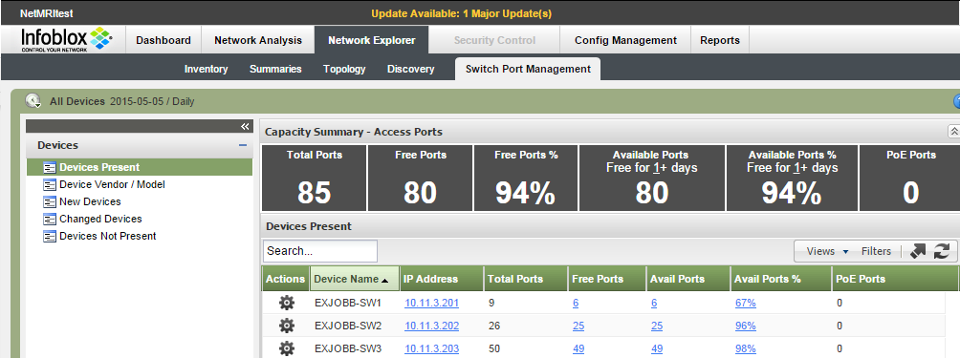The image size is (960, 358).
Task: Sort by Avail Ports % column header
Action: point(780,279)
